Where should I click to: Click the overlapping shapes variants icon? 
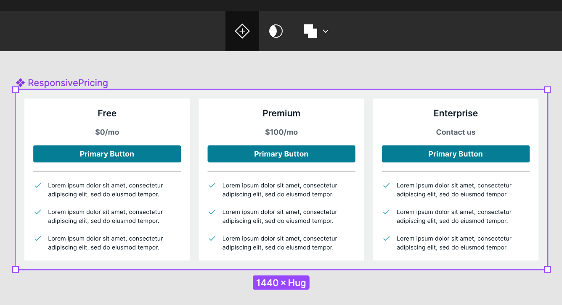pyautogui.click(x=310, y=31)
